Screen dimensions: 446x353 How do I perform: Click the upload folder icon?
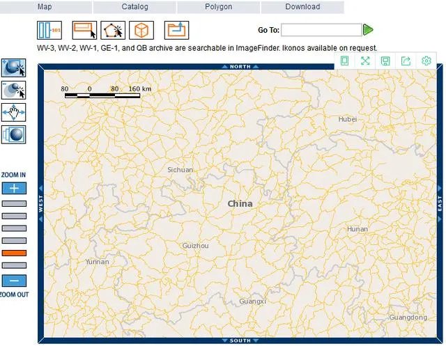point(176,30)
